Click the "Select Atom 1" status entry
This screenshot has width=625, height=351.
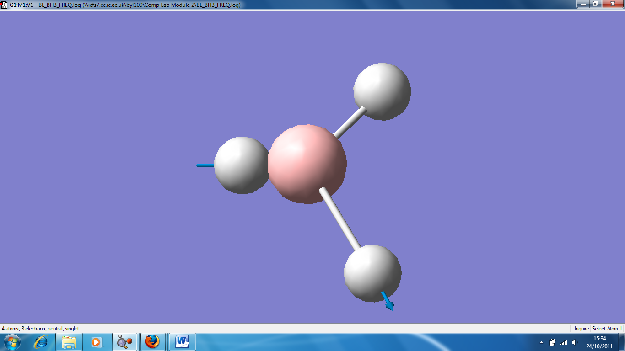(607, 329)
